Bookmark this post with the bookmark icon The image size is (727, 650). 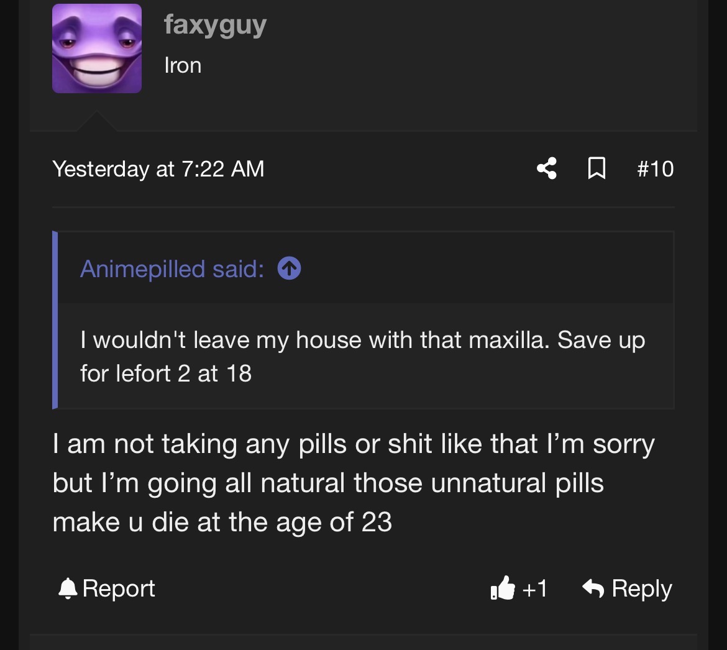tap(597, 168)
